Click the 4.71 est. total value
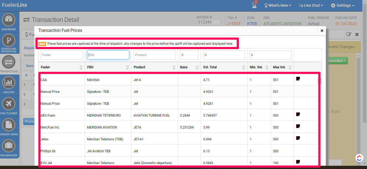This screenshot has width=367, height=169. click(x=206, y=80)
